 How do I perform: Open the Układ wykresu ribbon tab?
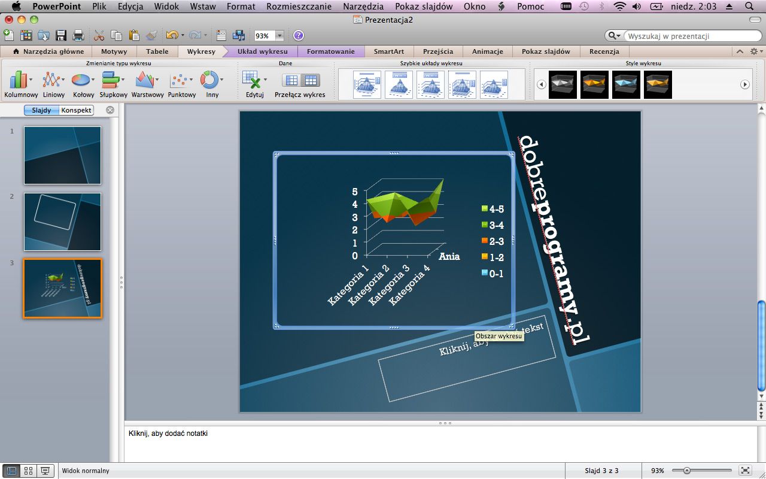click(262, 51)
